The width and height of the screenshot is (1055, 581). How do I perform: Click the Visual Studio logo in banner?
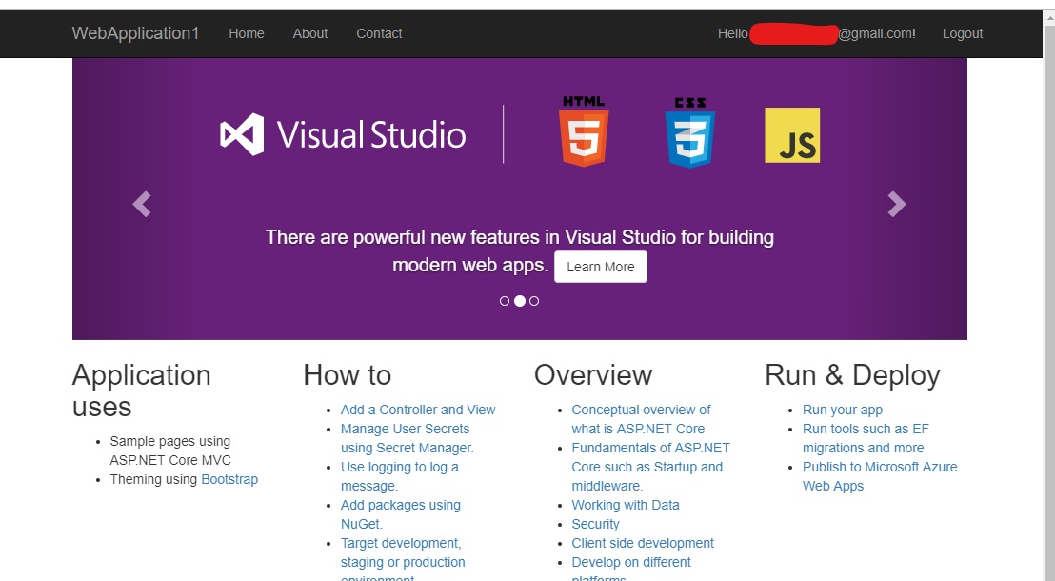pyautogui.click(x=343, y=134)
